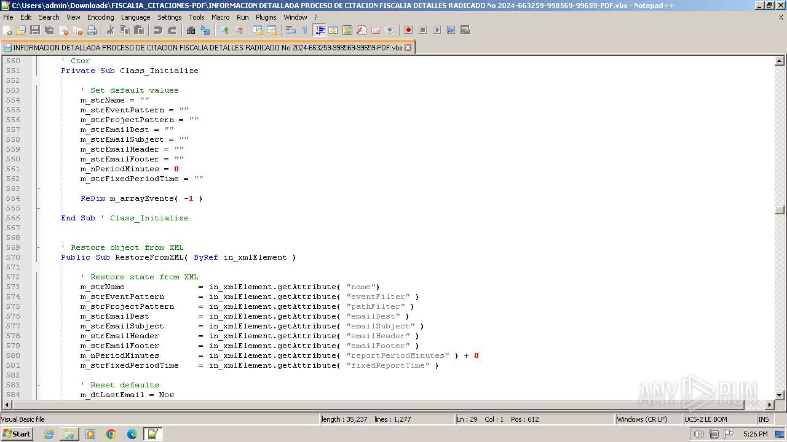Open the Encoding menu
This screenshot has width=787, height=442.
coord(101,17)
